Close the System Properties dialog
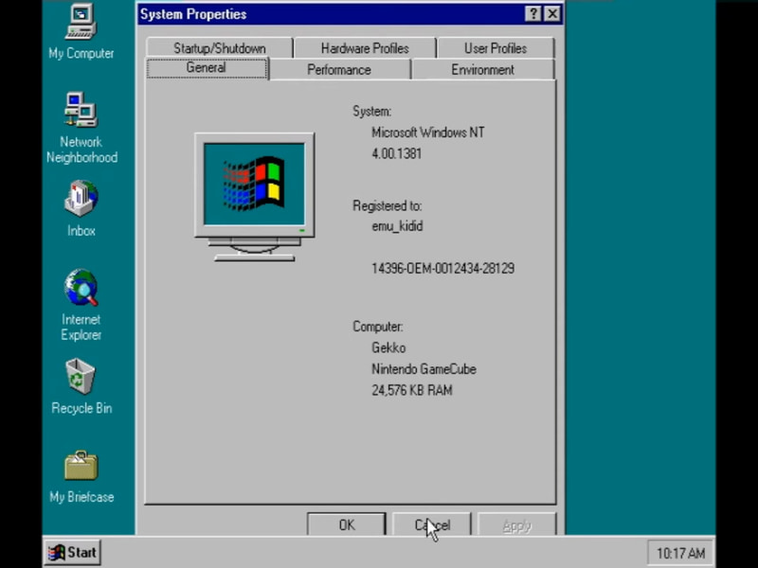This screenshot has width=758, height=568. pyautogui.click(x=552, y=14)
